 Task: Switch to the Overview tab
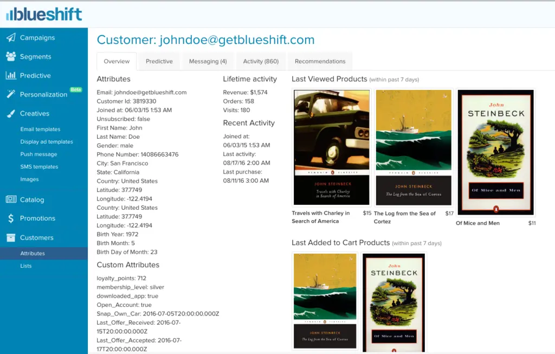pyautogui.click(x=117, y=61)
